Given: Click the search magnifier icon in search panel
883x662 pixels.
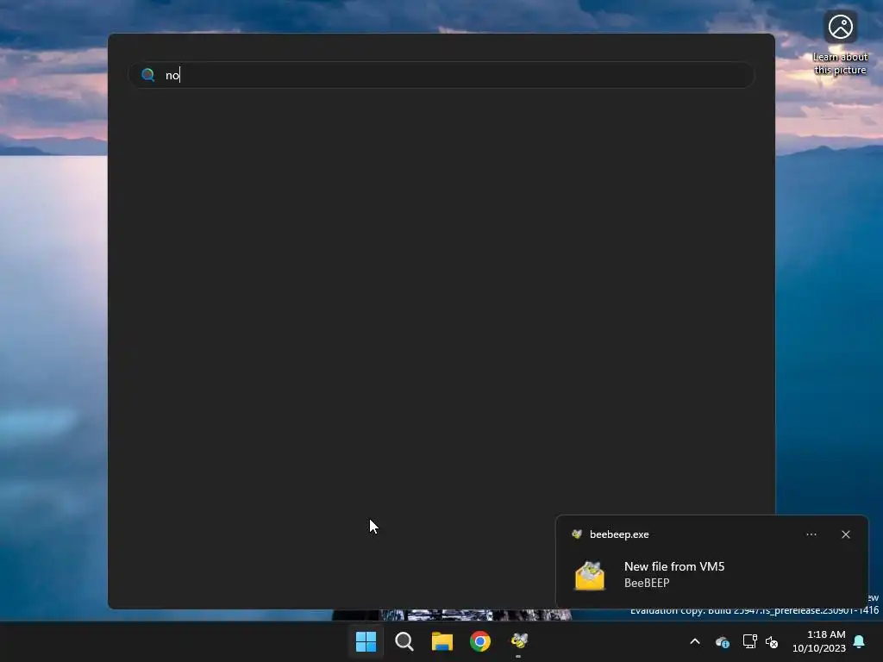Looking at the screenshot, I should coord(148,75).
